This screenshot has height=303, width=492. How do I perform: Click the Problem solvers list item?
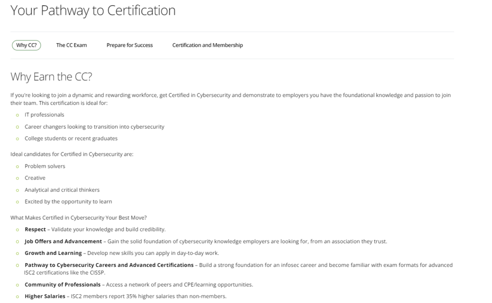(x=45, y=166)
